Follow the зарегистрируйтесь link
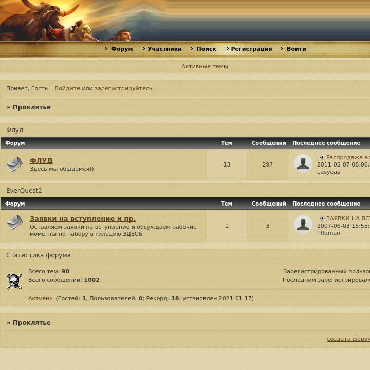 coord(123,88)
